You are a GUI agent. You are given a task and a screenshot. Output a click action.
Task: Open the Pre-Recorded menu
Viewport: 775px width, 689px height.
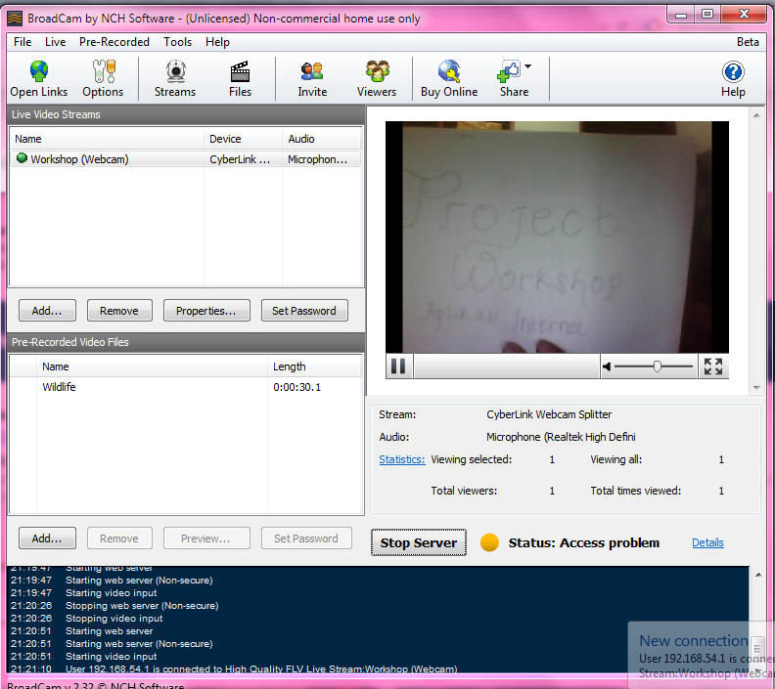click(x=114, y=42)
